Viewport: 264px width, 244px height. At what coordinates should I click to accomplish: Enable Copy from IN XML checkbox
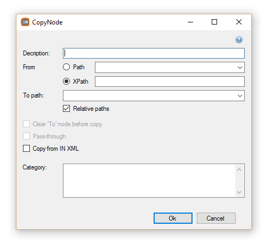26,149
